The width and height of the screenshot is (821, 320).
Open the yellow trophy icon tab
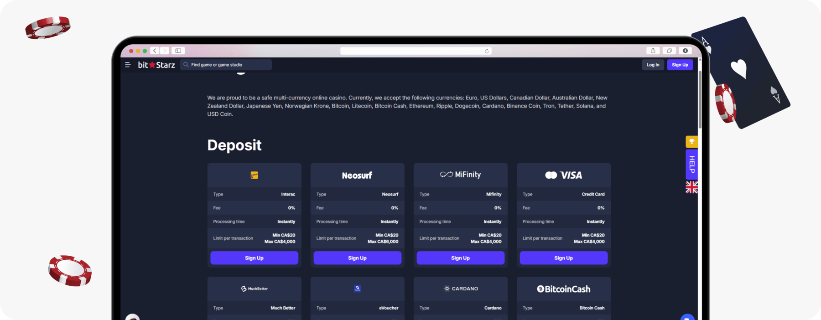click(691, 142)
